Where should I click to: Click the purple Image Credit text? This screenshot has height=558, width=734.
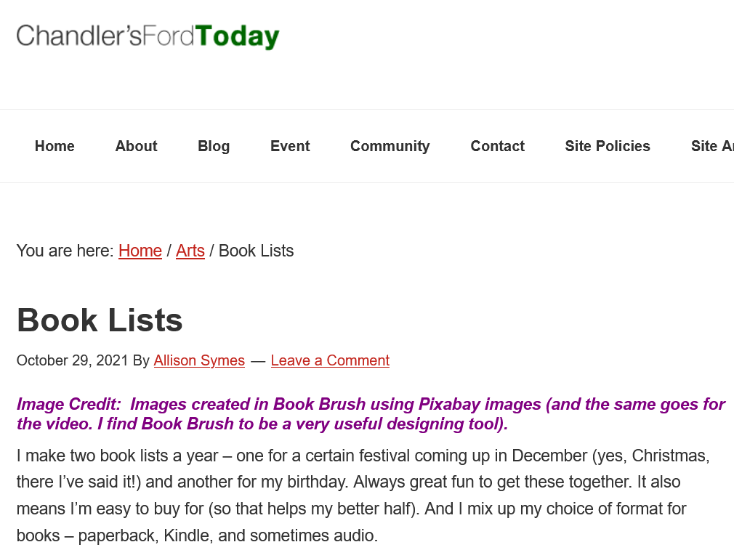click(371, 414)
